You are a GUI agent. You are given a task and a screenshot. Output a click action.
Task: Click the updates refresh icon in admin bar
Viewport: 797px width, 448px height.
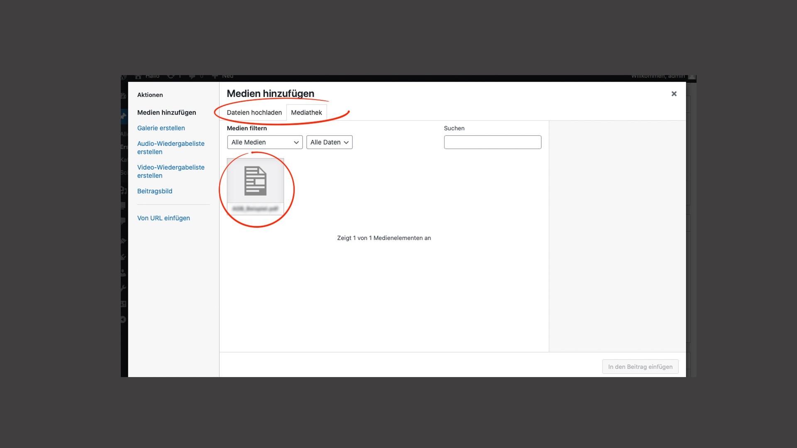tap(171, 77)
